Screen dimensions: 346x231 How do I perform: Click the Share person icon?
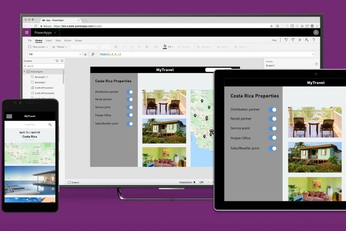[x=307, y=40]
